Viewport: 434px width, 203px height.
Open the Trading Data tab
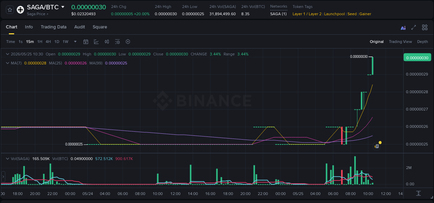click(x=53, y=27)
